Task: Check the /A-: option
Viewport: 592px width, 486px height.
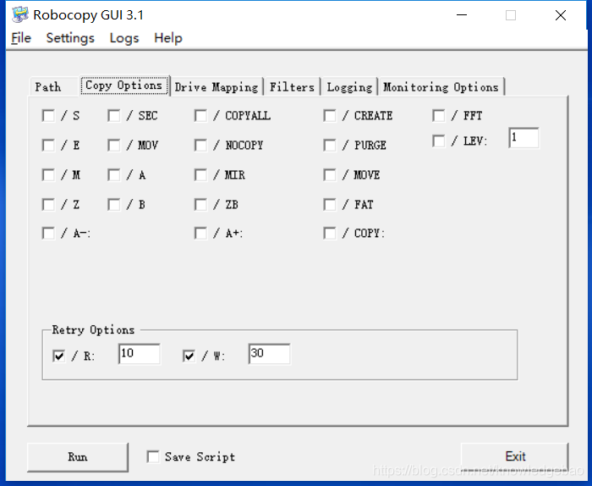Action: click(x=48, y=233)
